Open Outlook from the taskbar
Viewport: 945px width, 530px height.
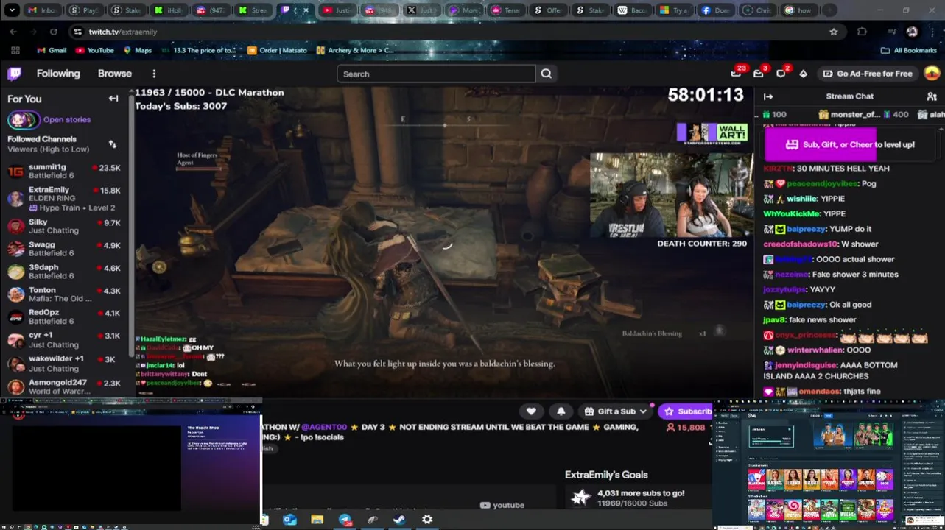point(289,520)
